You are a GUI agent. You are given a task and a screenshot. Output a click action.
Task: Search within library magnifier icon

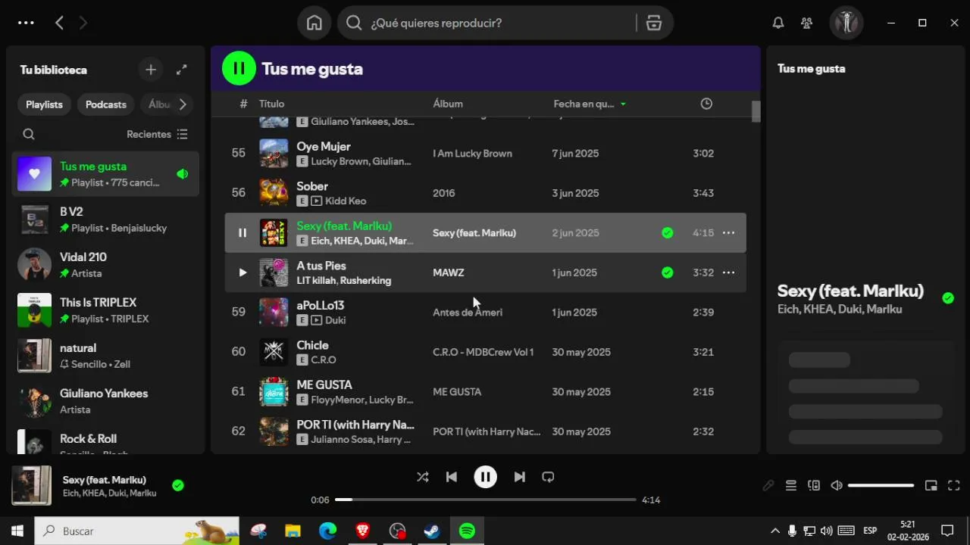(29, 134)
